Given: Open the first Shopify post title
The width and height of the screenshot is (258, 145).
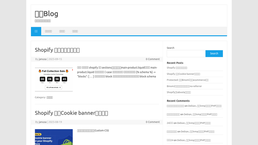Looking at the screenshot, I should point(57,50).
